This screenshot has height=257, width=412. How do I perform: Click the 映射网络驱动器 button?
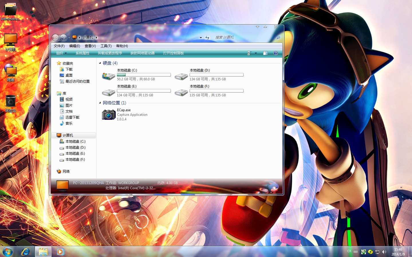[143, 53]
